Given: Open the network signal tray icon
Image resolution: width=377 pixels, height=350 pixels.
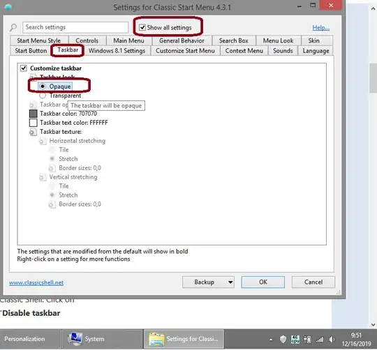Looking at the screenshot, I should (320, 340).
